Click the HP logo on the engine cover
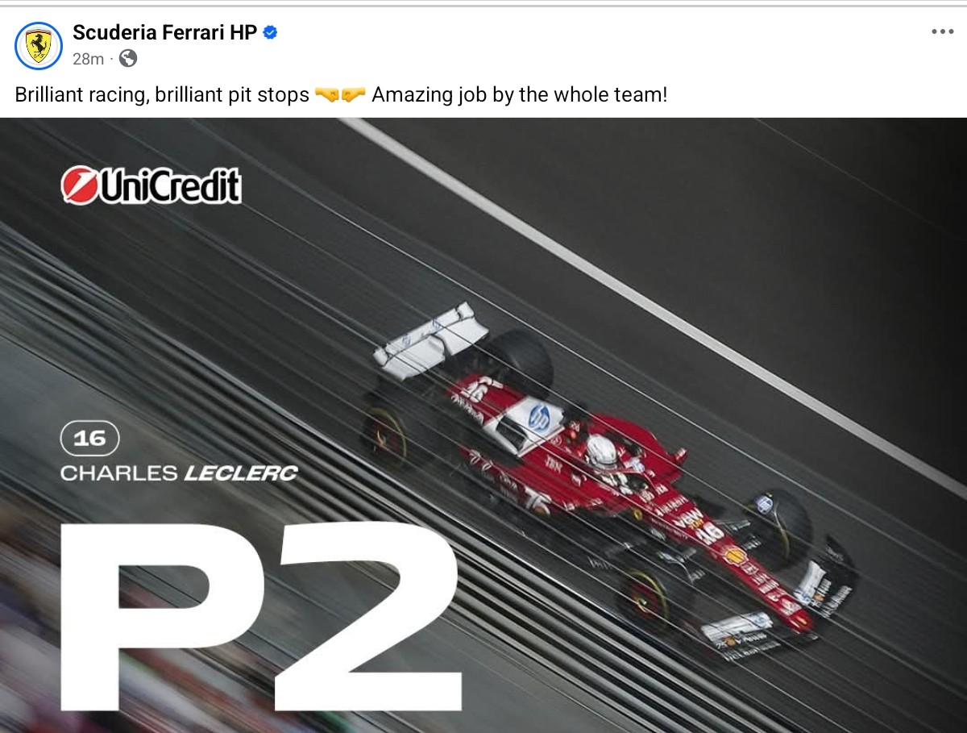This screenshot has width=967, height=733. click(539, 418)
